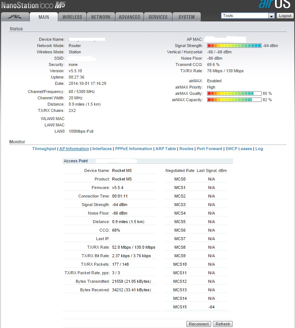The height and width of the screenshot is (328, 295).
Task: Click the TX/RX Bit Rate value
Action: (131, 256)
